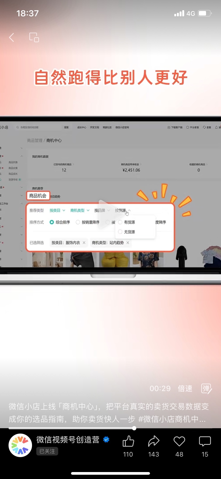Screen dimensions: 221x479
Task: Select the 综合排序 radio option
Action: point(60,222)
